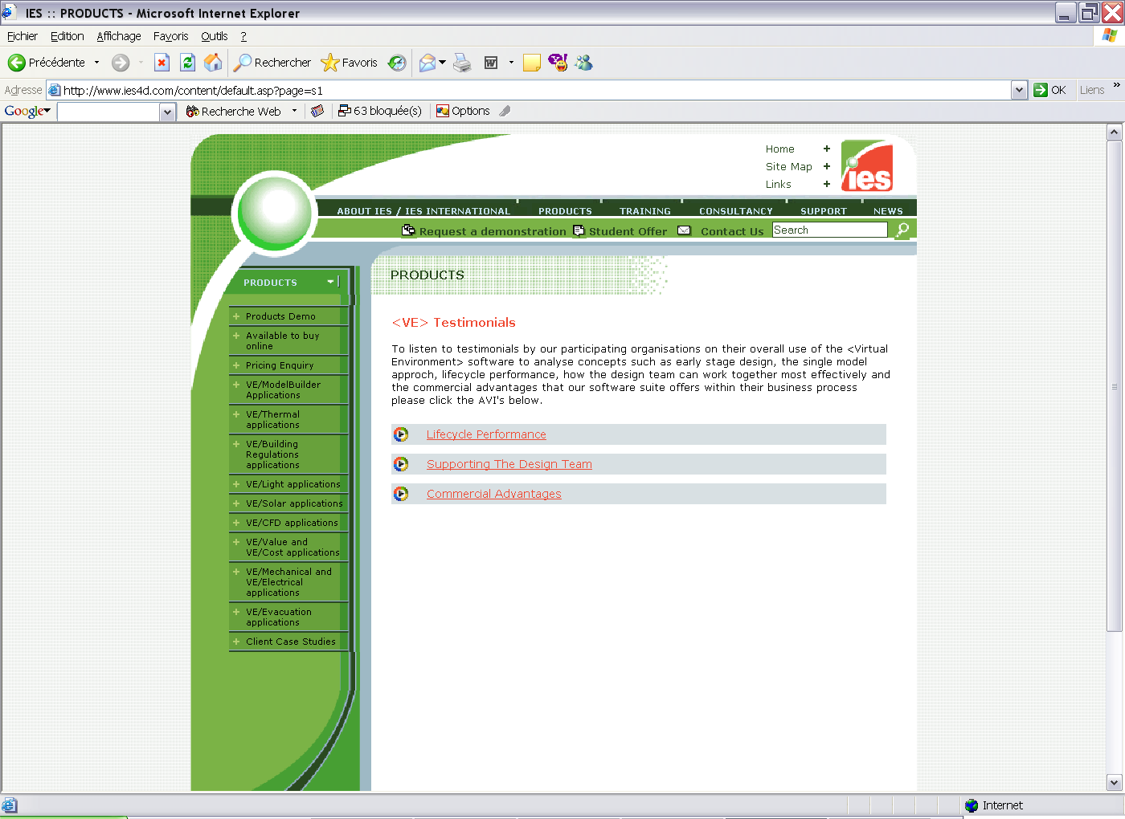Click the Google toolbar search field
The width and height of the screenshot is (1125, 819).
tap(108, 112)
